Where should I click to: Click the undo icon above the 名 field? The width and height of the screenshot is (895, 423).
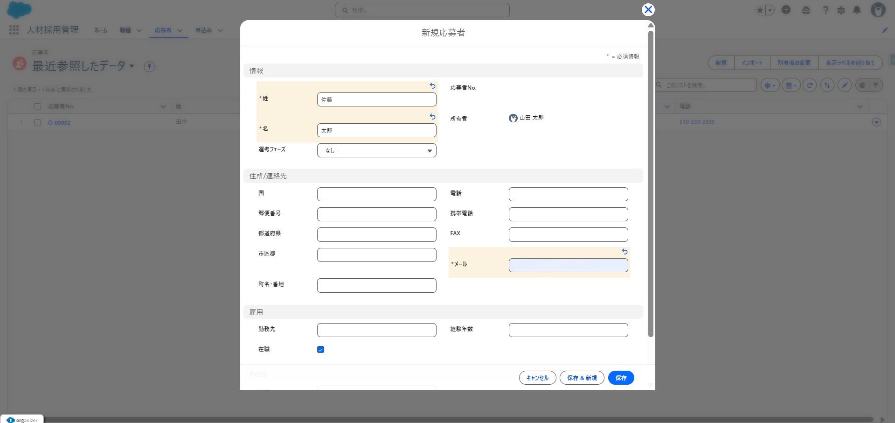click(x=432, y=117)
